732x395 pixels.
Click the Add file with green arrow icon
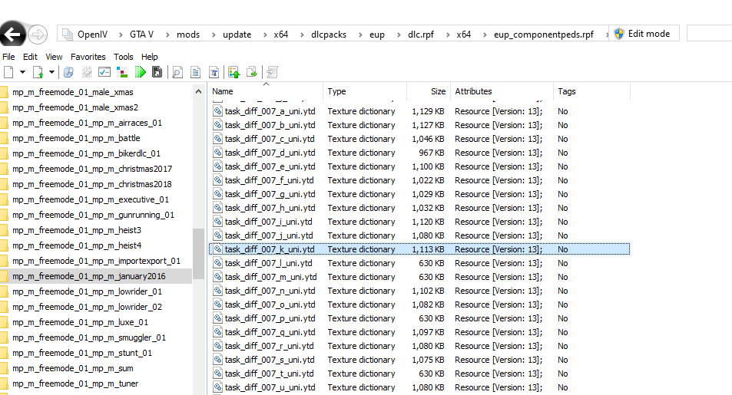[38, 72]
